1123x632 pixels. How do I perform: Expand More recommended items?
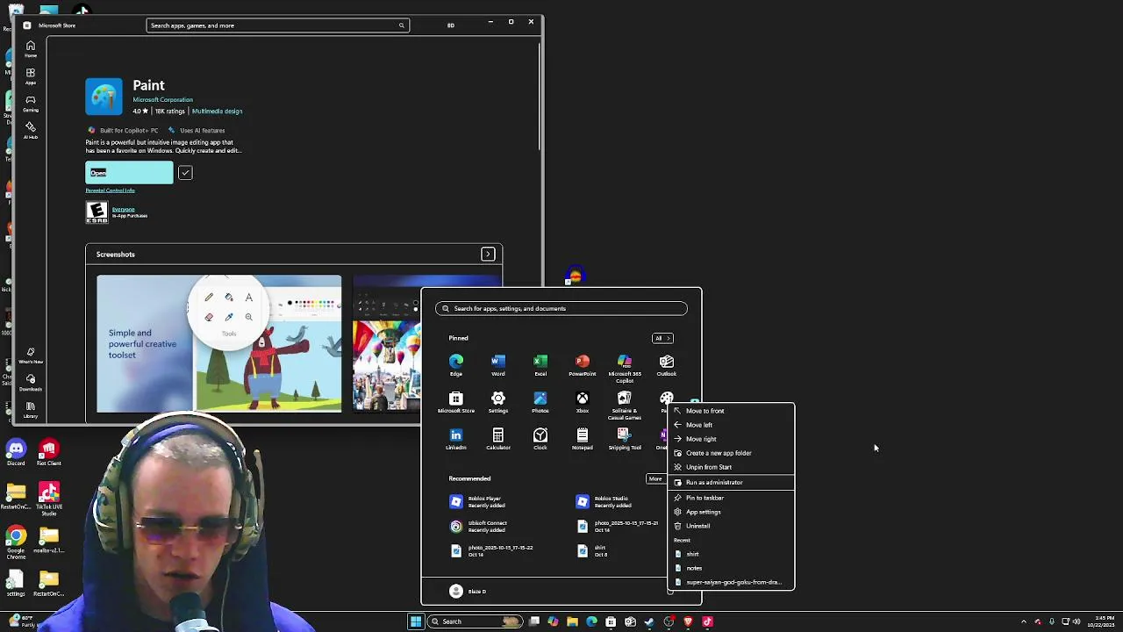(656, 478)
